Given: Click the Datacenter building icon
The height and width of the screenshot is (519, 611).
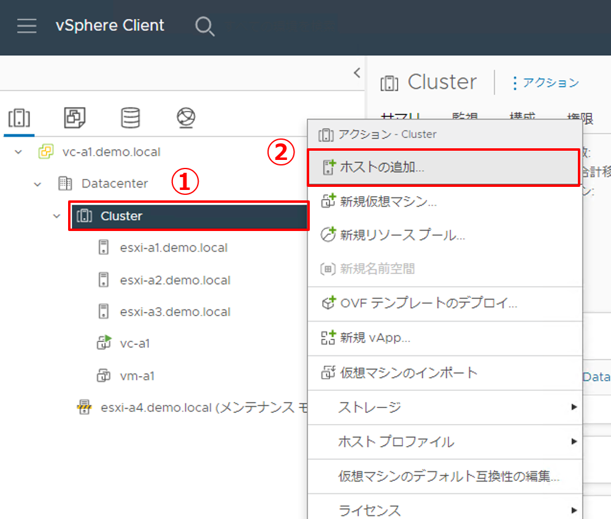Looking at the screenshot, I should [65, 183].
